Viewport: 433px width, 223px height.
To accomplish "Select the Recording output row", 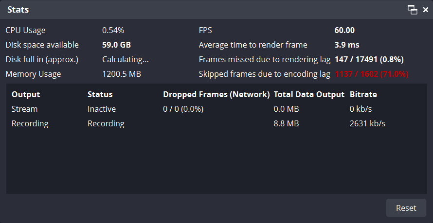I will click(x=30, y=123).
